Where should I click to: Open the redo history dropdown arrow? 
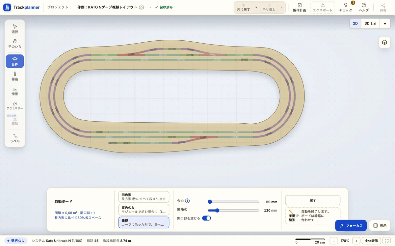pyautogui.click(x=281, y=7)
